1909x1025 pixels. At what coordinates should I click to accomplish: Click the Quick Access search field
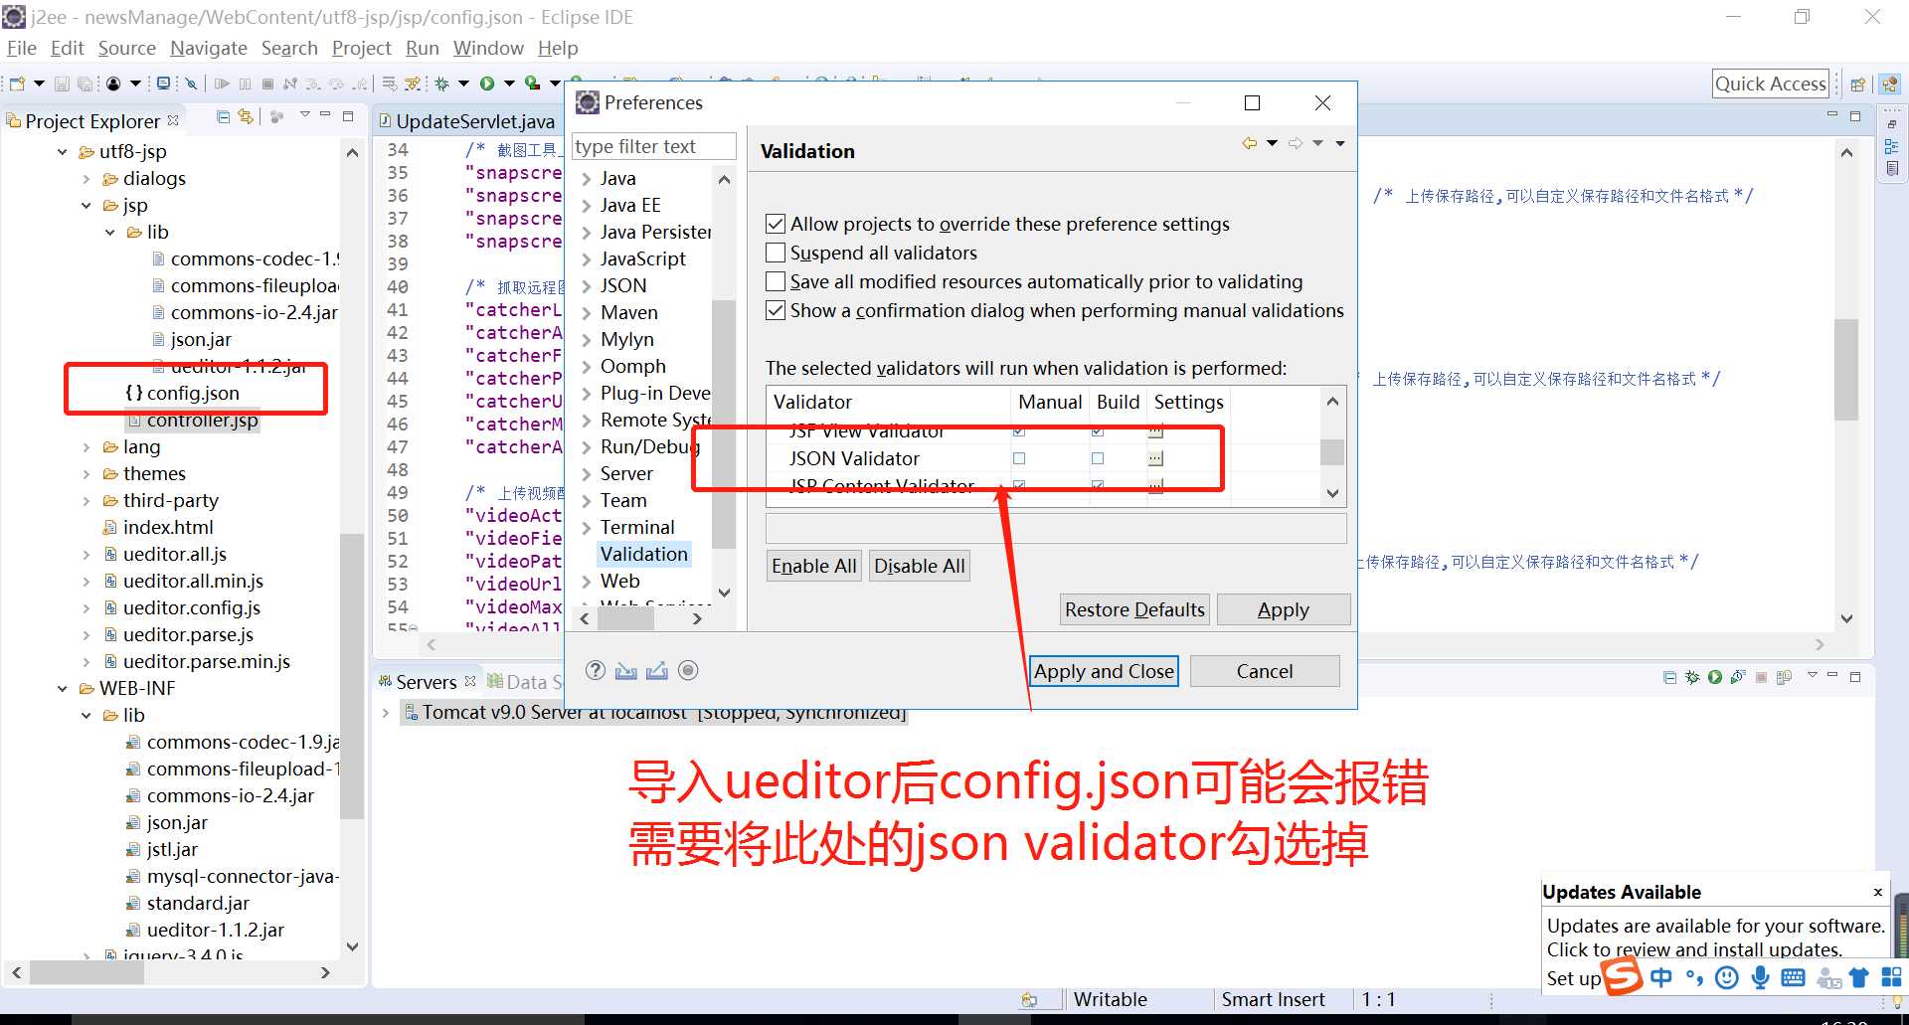1771,84
